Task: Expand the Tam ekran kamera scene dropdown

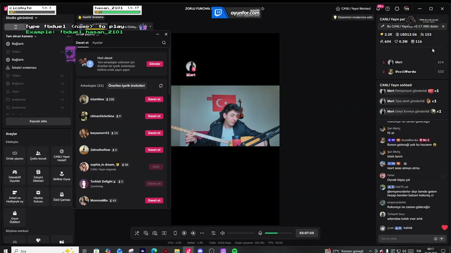Action: (35, 36)
